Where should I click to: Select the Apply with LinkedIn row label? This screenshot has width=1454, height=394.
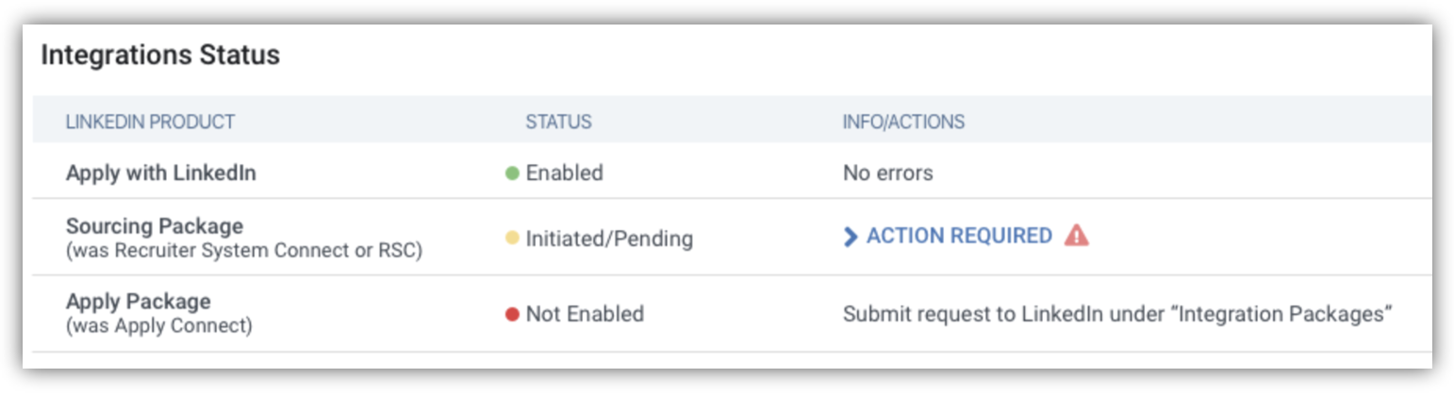[x=161, y=173]
